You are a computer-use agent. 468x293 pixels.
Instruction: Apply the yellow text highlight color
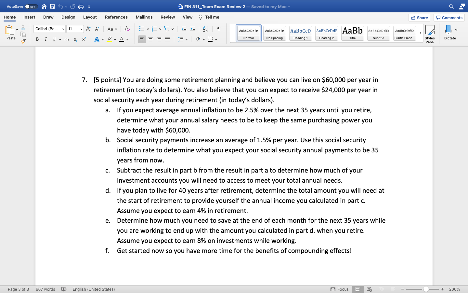pos(109,39)
